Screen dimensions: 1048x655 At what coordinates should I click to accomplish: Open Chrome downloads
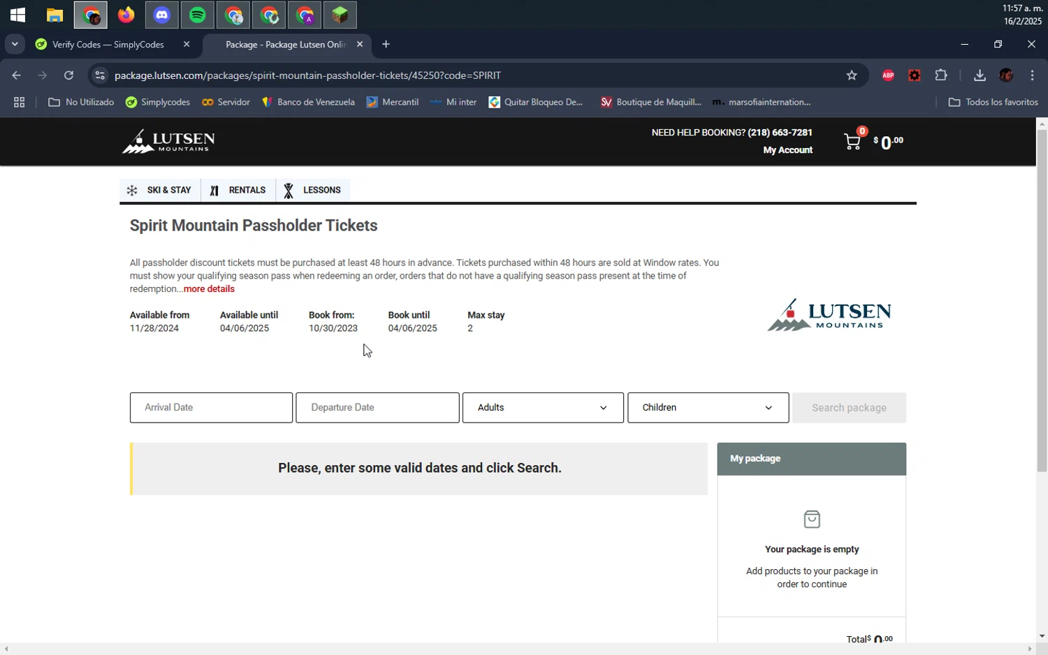(x=980, y=75)
